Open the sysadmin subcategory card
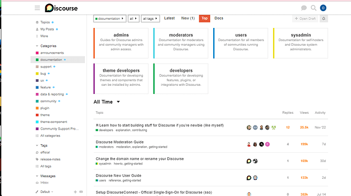The width and height of the screenshot is (351, 196). click(301, 43)
